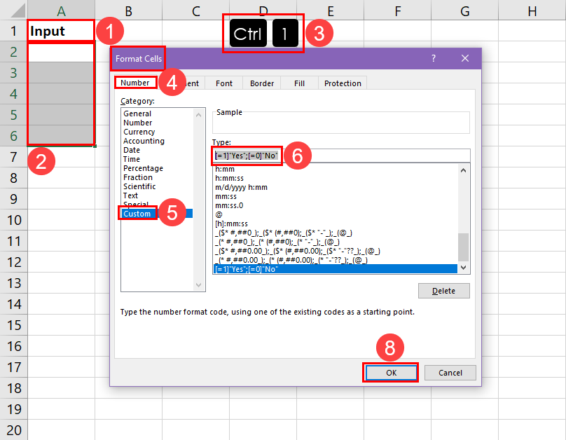Click the help question mark in Format Cells

(433, 58)
